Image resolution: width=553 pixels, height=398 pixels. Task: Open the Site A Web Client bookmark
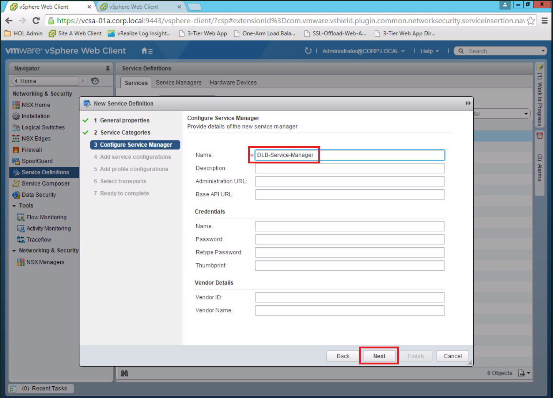tap(75, 33)
